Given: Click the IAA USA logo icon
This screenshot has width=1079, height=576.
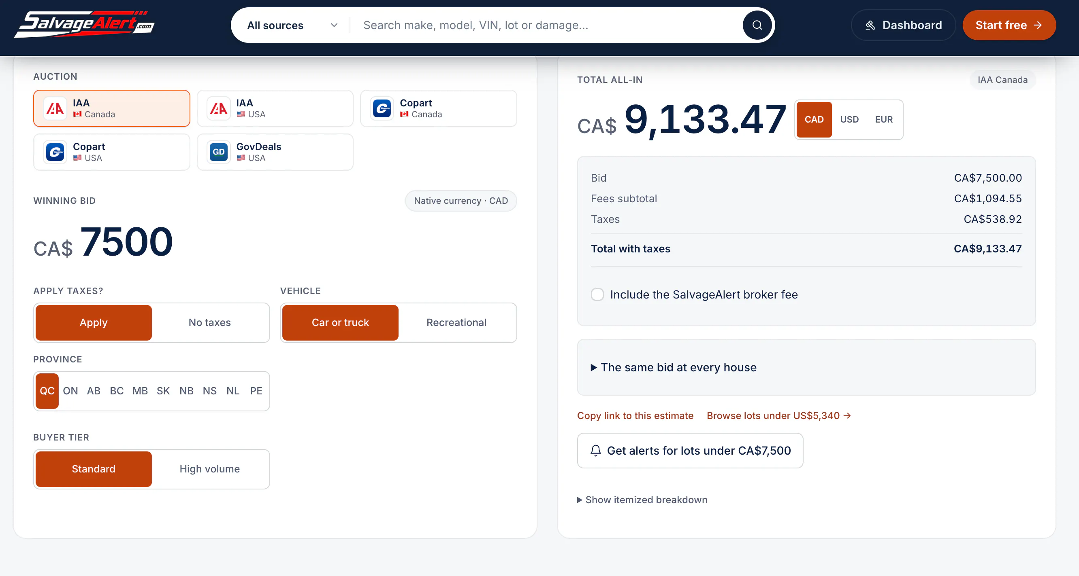Looking at the screenshot, I should (x=218, y=108).
